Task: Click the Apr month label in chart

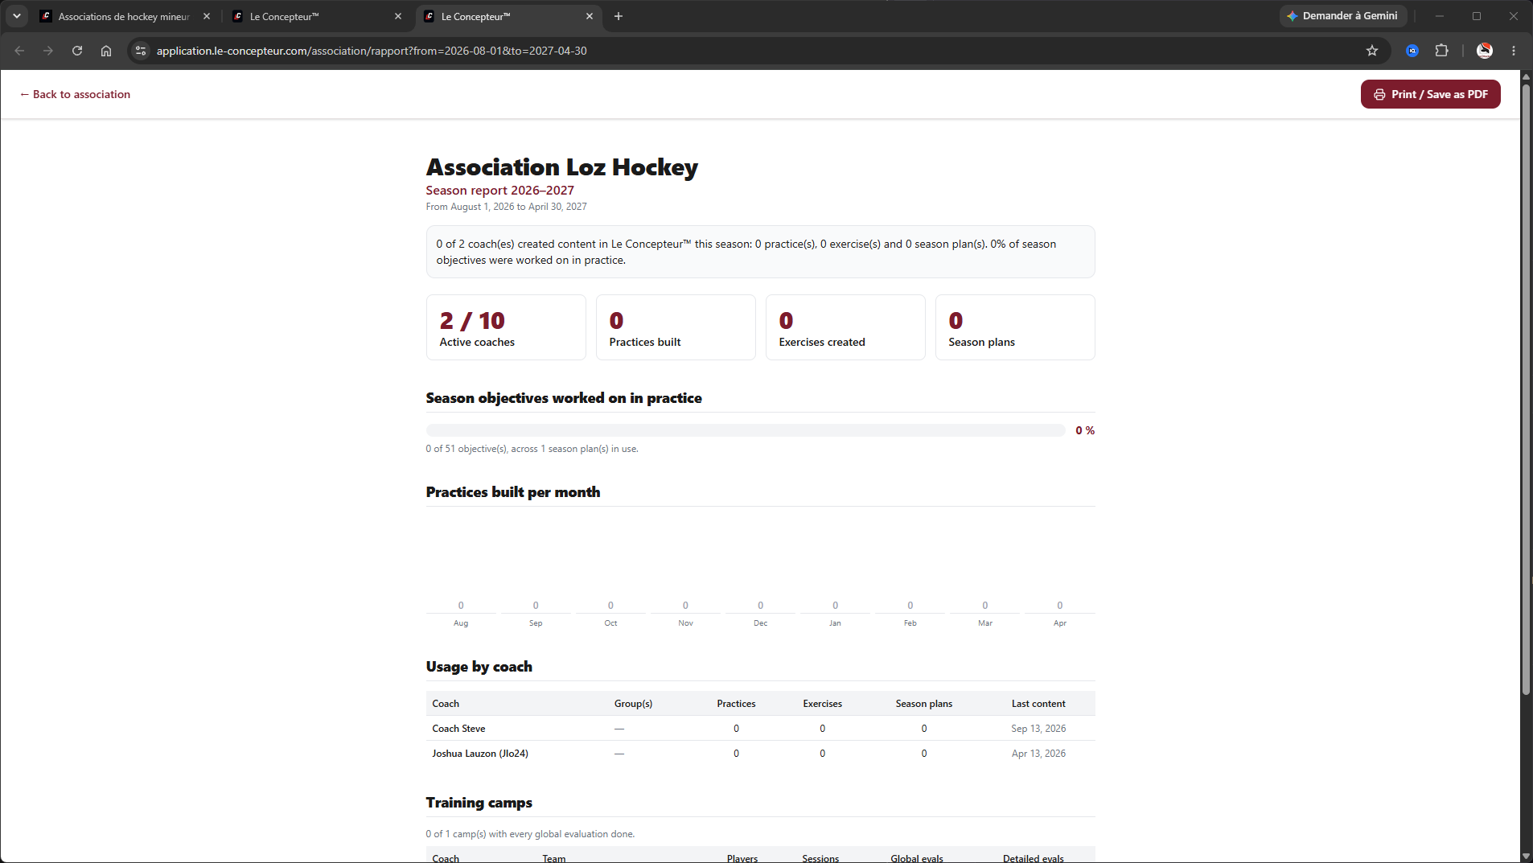Action: pos(1060,623)
